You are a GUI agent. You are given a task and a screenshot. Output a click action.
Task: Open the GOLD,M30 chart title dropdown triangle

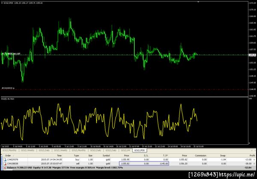(2, 3)
